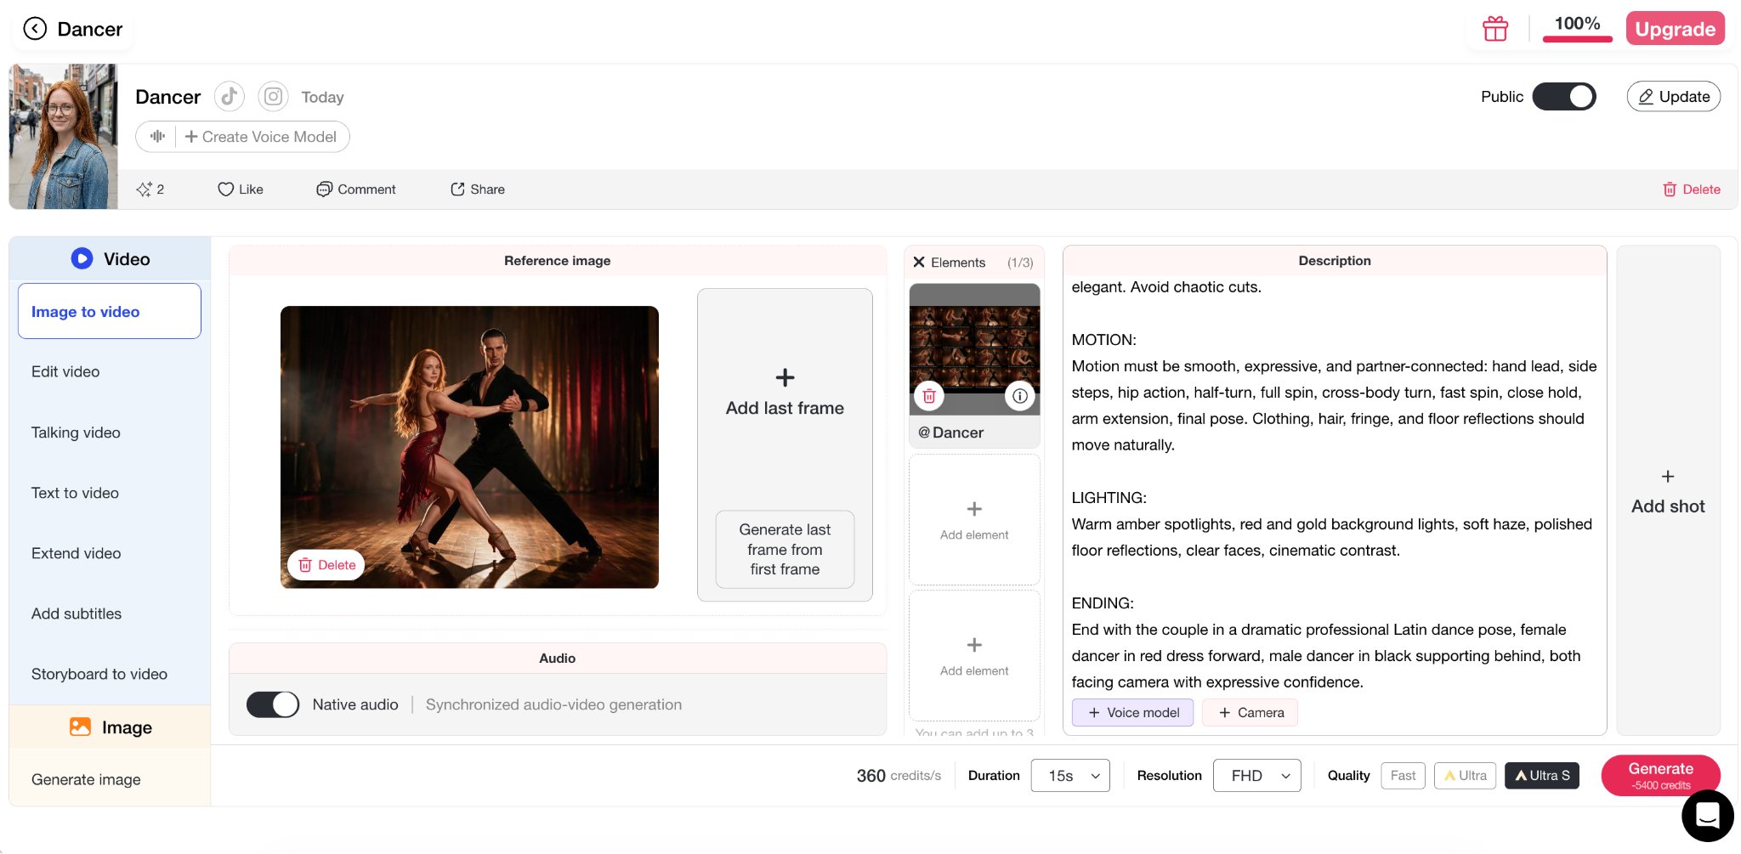Click the voice waveform icon
This screenshot has height=854, width=1741.
tap(157, 136)
